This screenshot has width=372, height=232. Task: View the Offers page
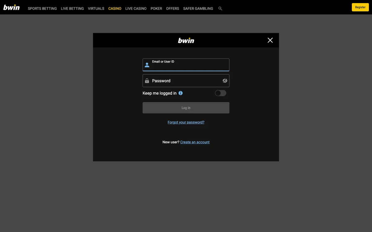tap(173, 9)
